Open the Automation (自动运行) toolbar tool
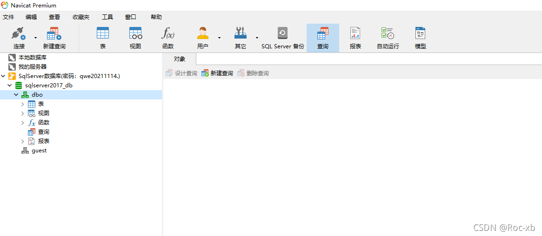 [x=388, y=38]
